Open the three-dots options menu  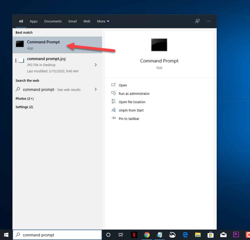coord(208,21)
